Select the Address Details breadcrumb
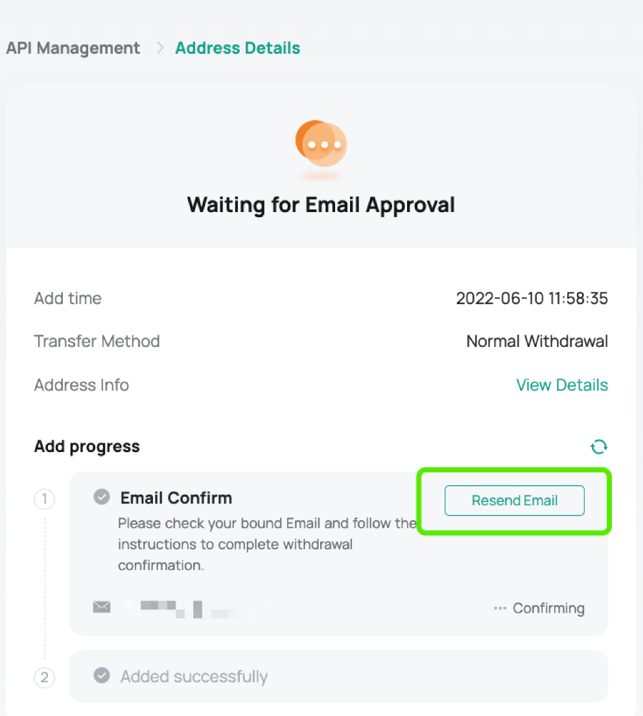 click(x=238, y=47)
